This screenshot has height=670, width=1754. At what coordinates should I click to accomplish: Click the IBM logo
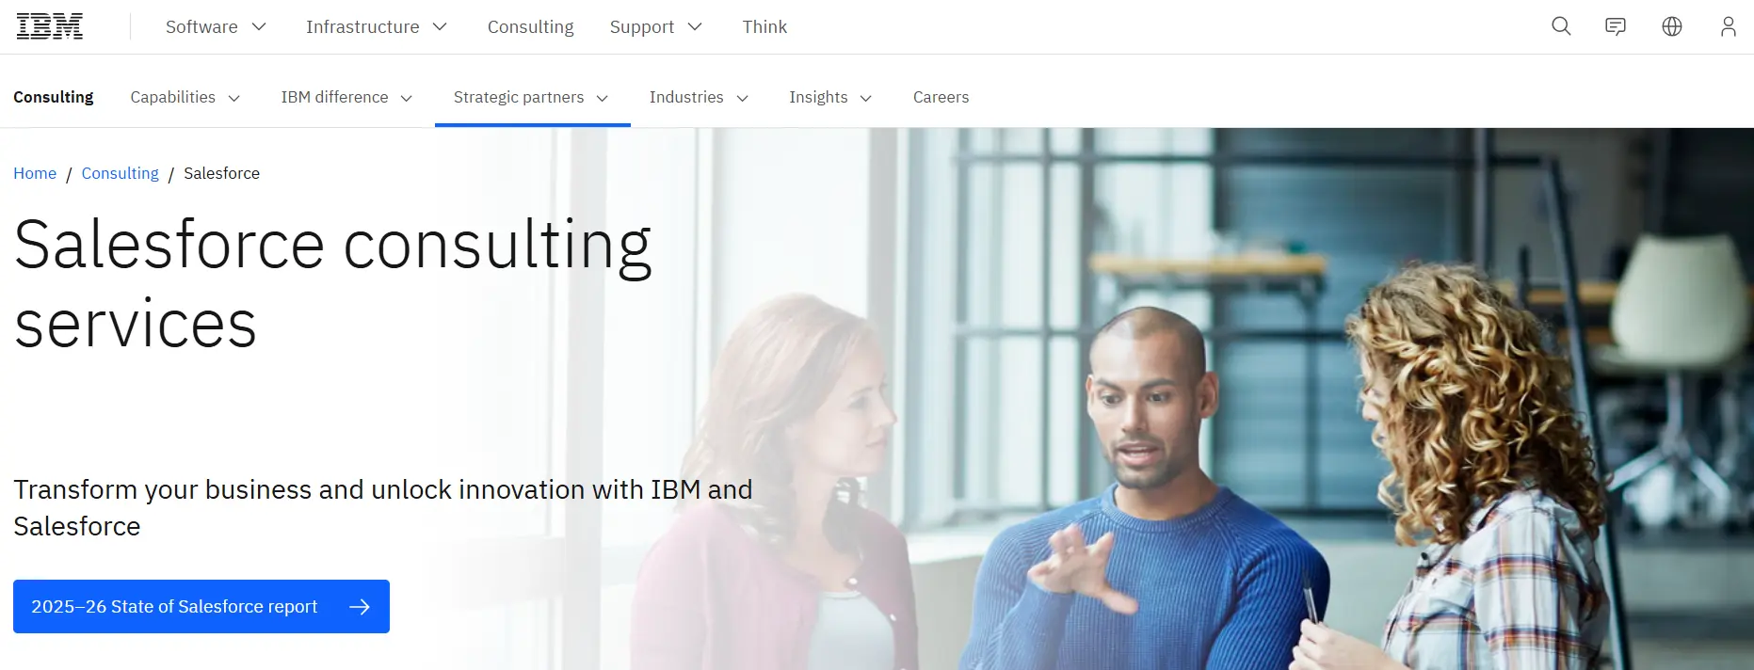tap(50, 26)
